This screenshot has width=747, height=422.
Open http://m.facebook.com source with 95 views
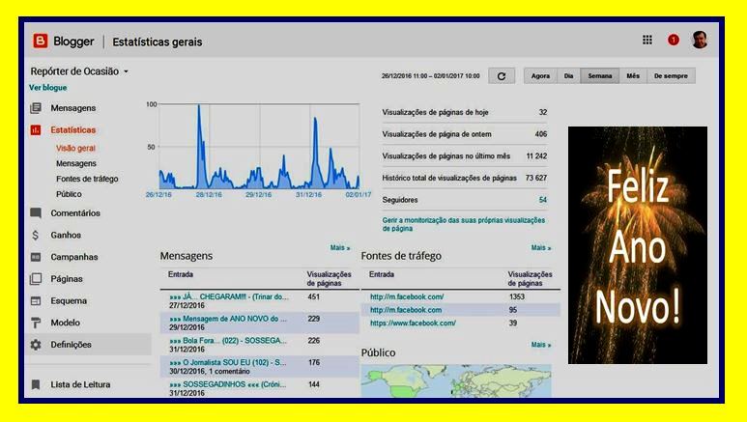(x=406, y=310)
